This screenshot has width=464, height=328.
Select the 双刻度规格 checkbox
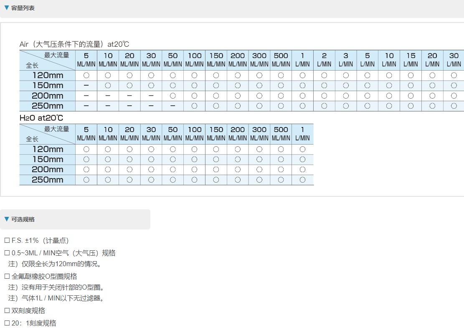click(x=7, y=311)
